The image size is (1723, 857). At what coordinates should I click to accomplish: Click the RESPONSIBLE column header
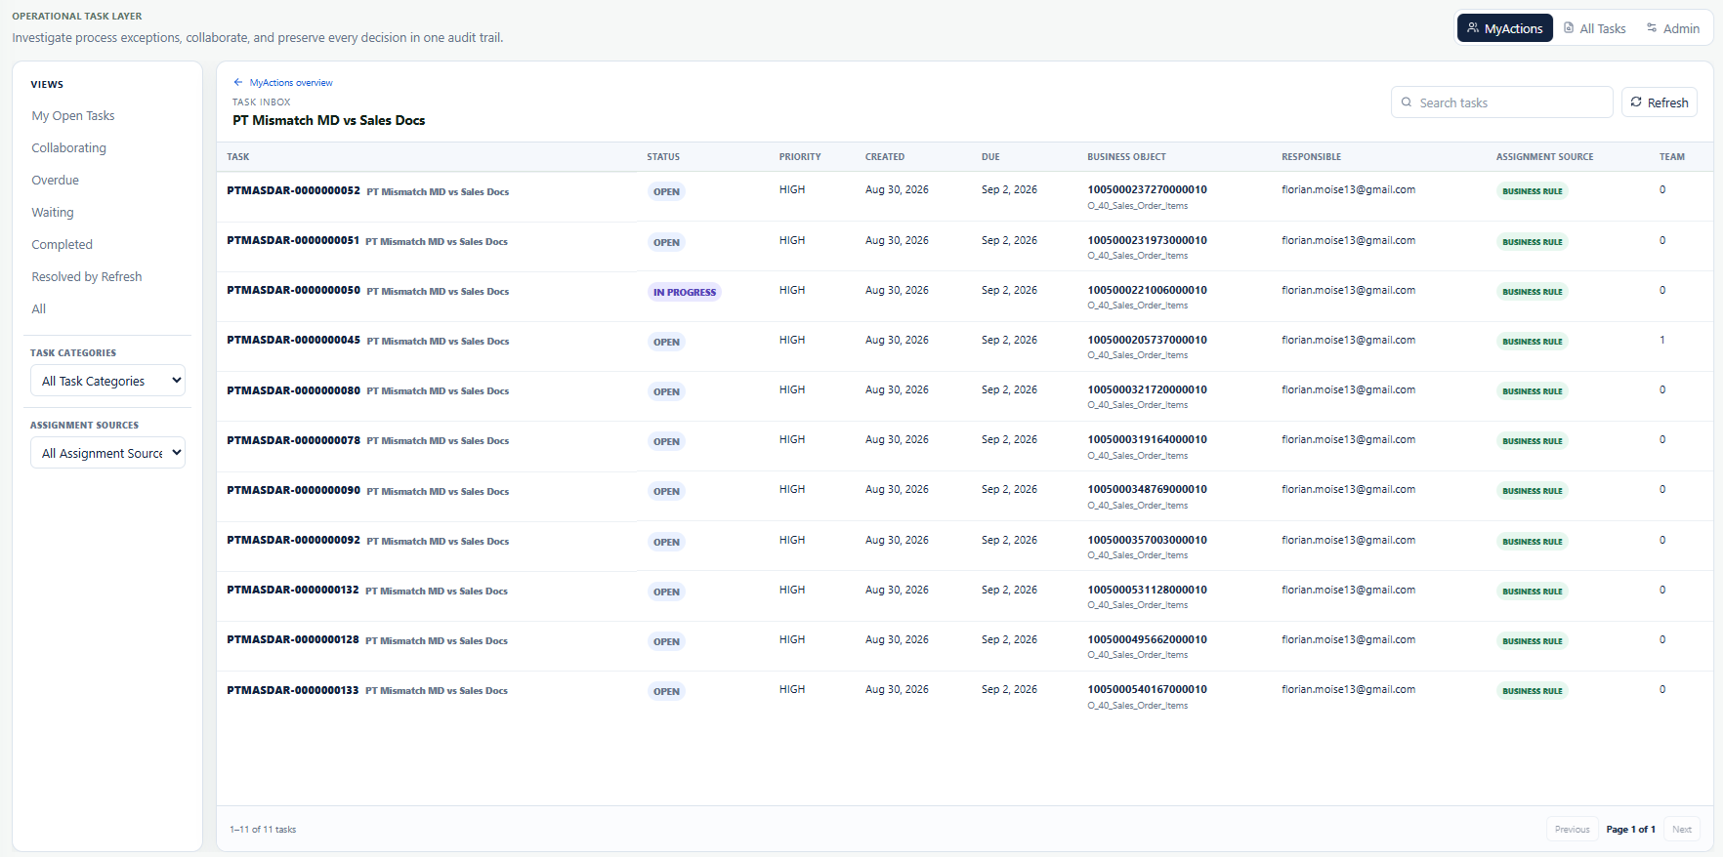pos(1311,157)
